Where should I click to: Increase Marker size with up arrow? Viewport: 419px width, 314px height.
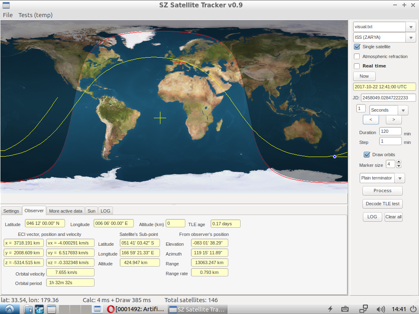[x=399, y=162]
